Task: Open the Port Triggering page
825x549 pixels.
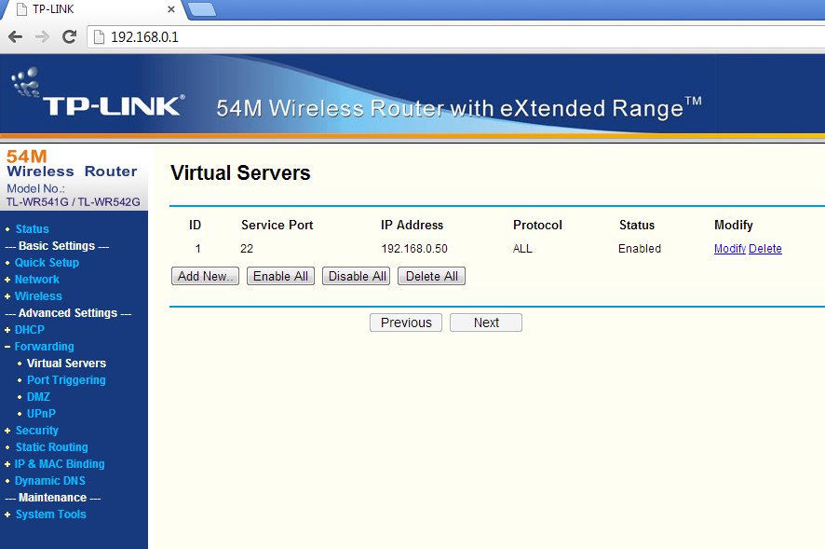Action: (x=66, y=380)
